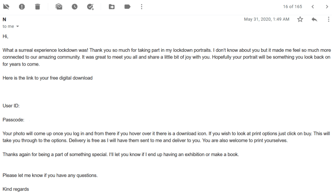
Task: Click the remove label icon in toolbar
Action: 6,7
